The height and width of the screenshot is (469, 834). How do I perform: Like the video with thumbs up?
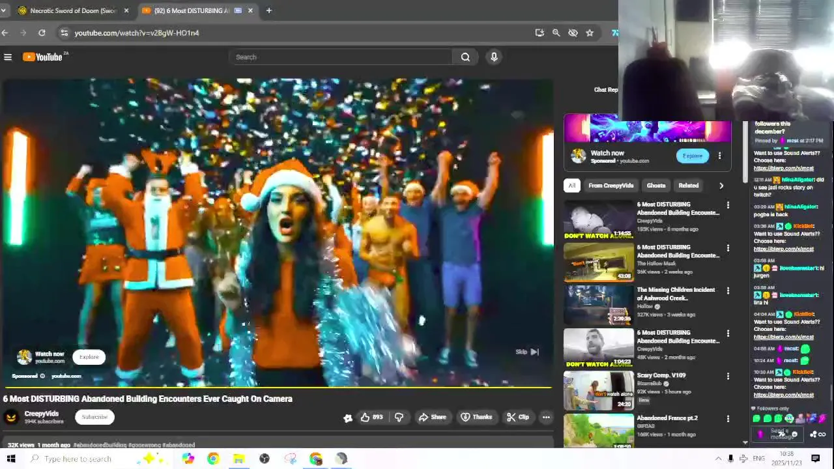[x=371, y=417]
